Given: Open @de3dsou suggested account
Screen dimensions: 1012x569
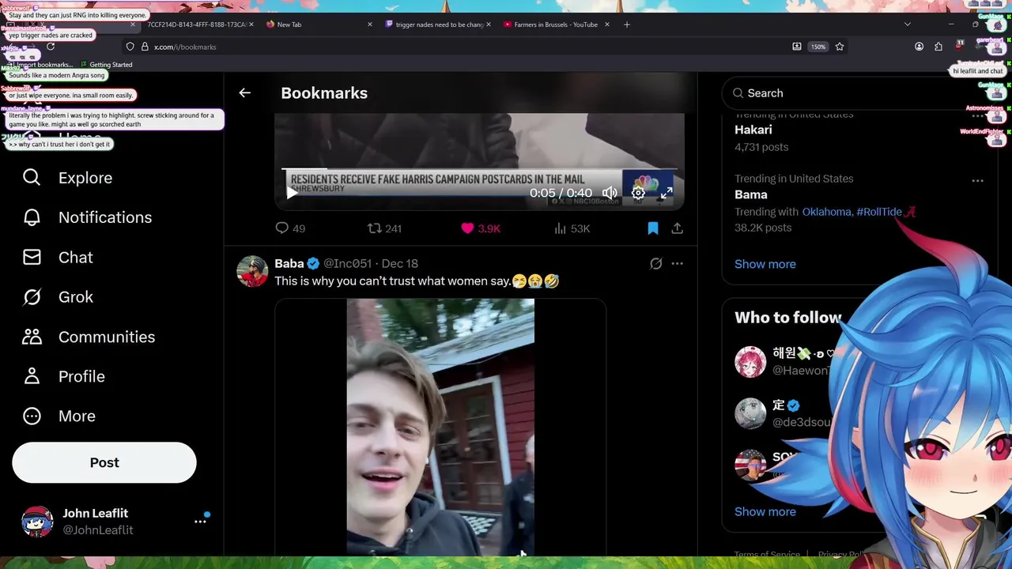Looking at the screenshot, I should pyautogui.click(x=801, y=422).
